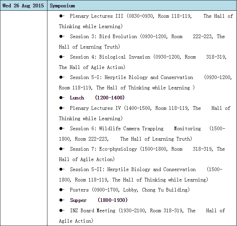Select the "Symposium" column header

pos(62,6)
